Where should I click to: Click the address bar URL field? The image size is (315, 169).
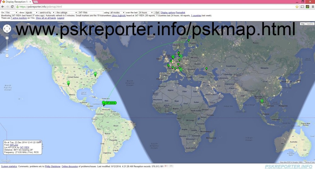coord(155,7)
